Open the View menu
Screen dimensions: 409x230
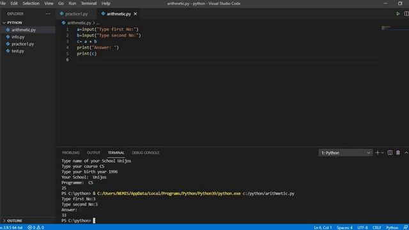(49, 3)
